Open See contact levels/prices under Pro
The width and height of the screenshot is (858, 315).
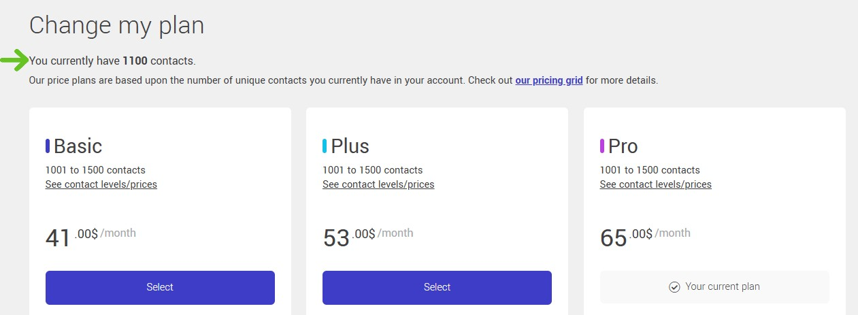pos(655,184)
